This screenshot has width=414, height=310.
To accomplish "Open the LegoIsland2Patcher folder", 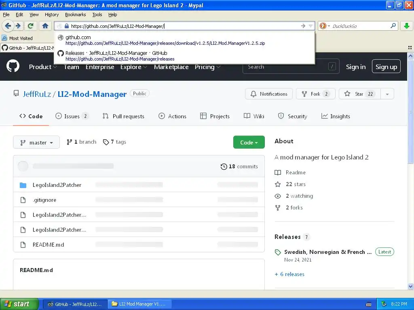I will (x=57, y=185).
